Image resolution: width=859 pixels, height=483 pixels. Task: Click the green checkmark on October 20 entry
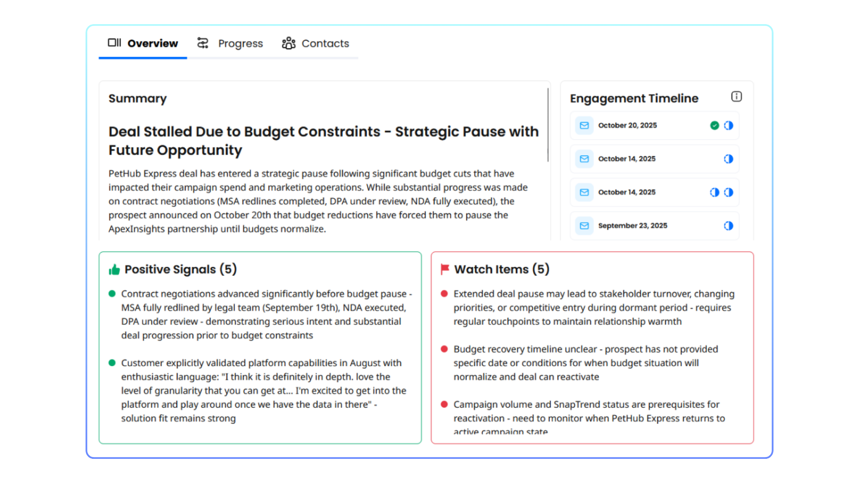coord(714,126)
